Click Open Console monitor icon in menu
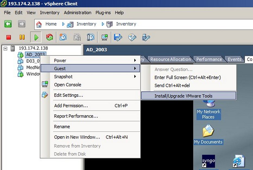This screenshot has height=170, width=253. point(45,84)
